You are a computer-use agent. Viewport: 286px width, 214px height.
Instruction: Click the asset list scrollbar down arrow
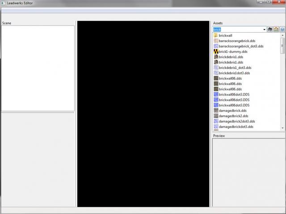[282, 128]
